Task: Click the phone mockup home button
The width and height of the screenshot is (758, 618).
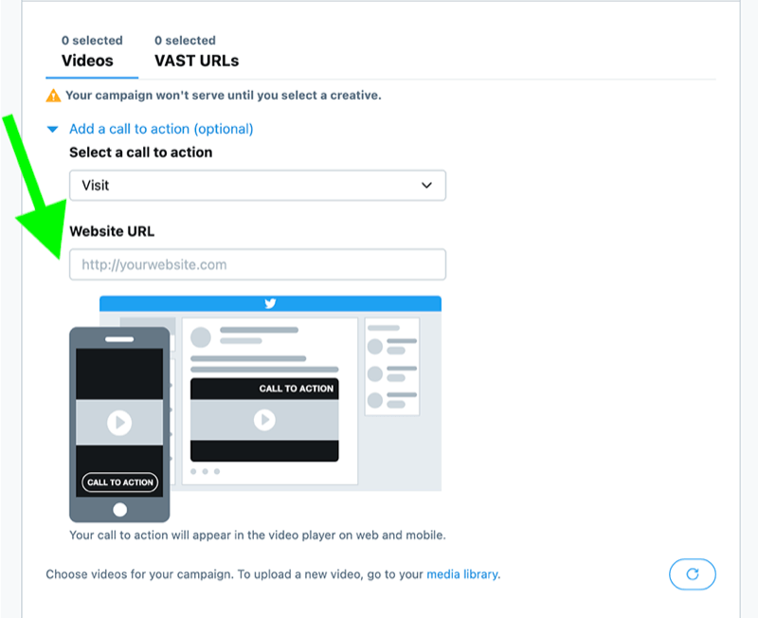Action: pos(120,509)
